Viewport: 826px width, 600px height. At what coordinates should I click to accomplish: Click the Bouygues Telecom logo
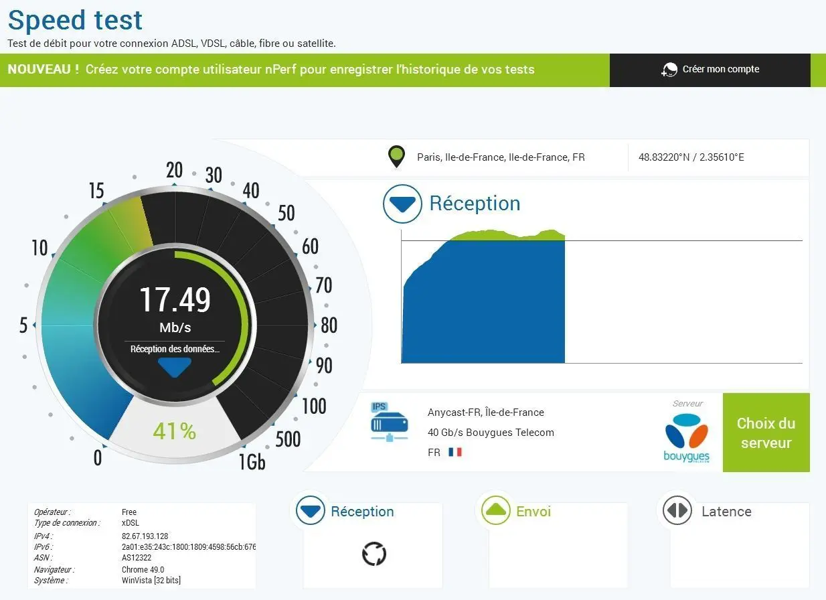[x=687, y=438]
